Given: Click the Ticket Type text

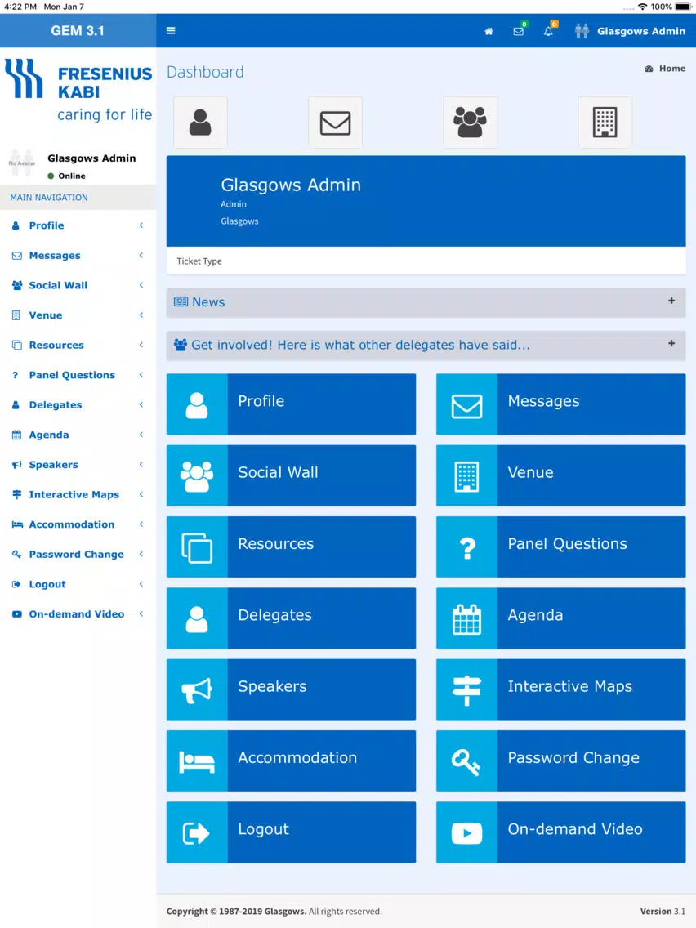Looking at the screenshot, I should coord(199,261).
